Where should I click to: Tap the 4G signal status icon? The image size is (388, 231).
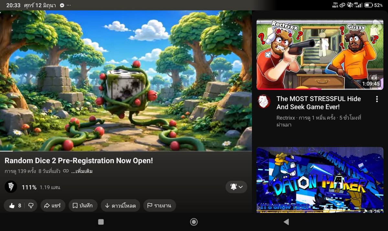[358, 5]
